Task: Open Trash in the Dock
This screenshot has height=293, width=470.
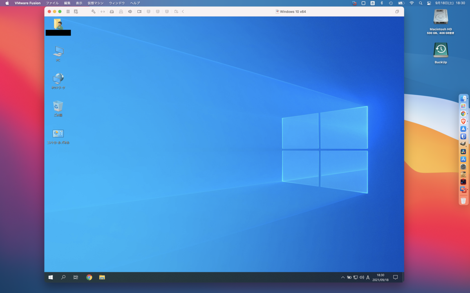Action: (463, 201)
